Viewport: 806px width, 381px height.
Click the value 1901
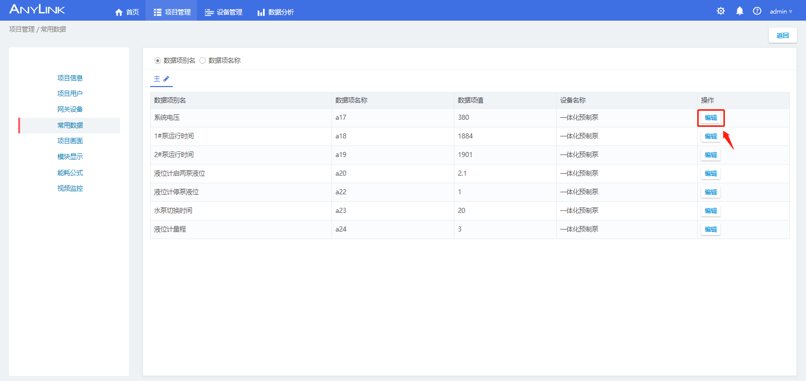pos(465,155)
